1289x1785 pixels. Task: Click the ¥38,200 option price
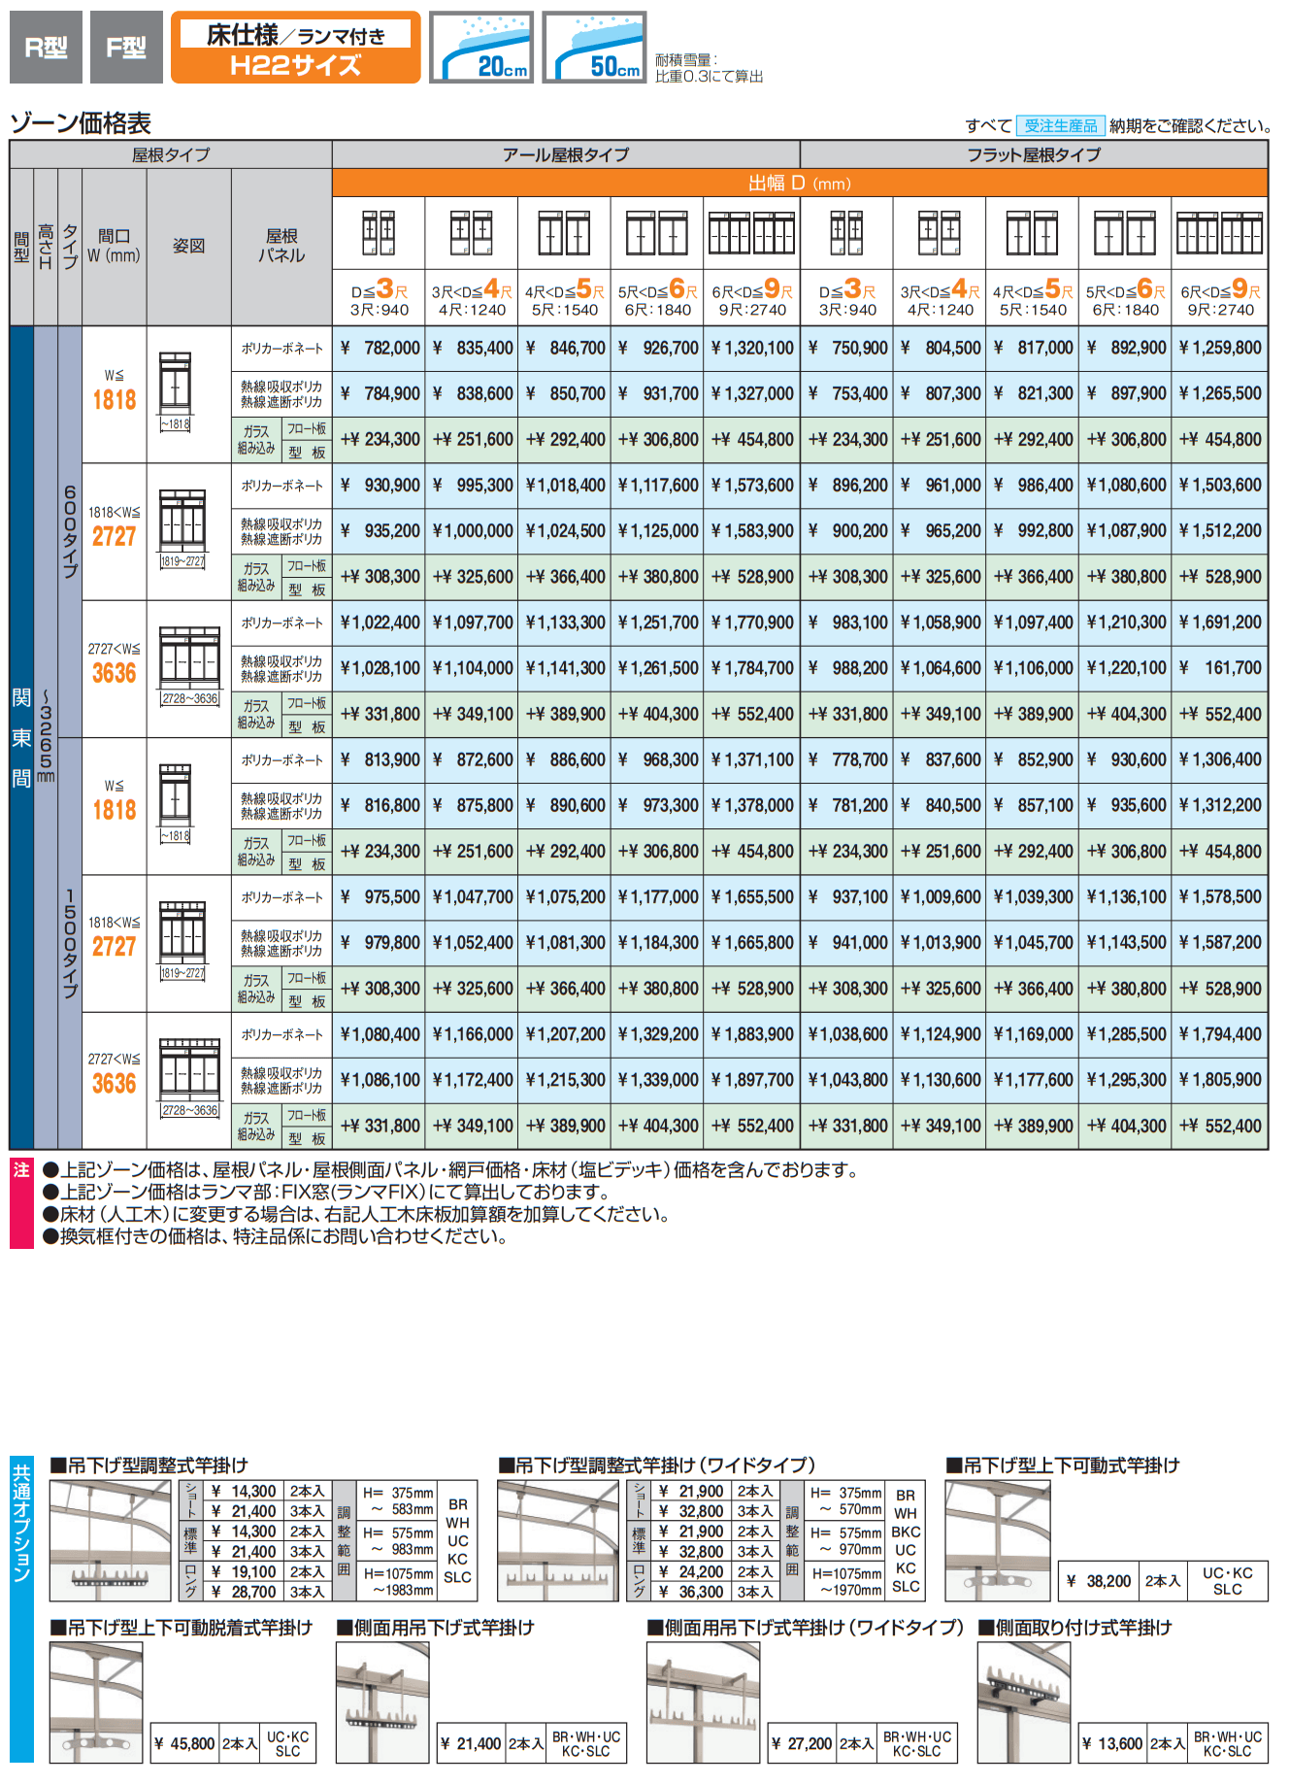click(x=1099, y=1581)
